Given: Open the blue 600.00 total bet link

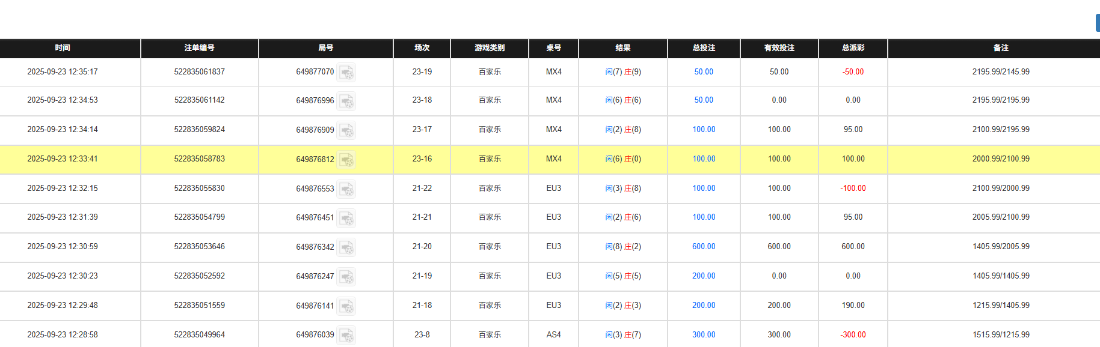Looking at the screenshot, I should [x=703, y=246].
